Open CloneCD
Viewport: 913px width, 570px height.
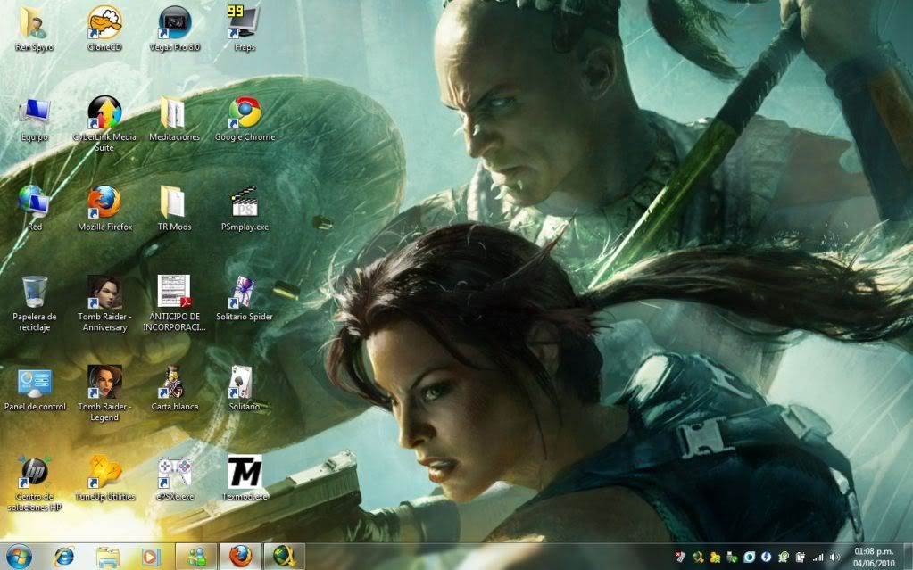click(x=104, y=22)
